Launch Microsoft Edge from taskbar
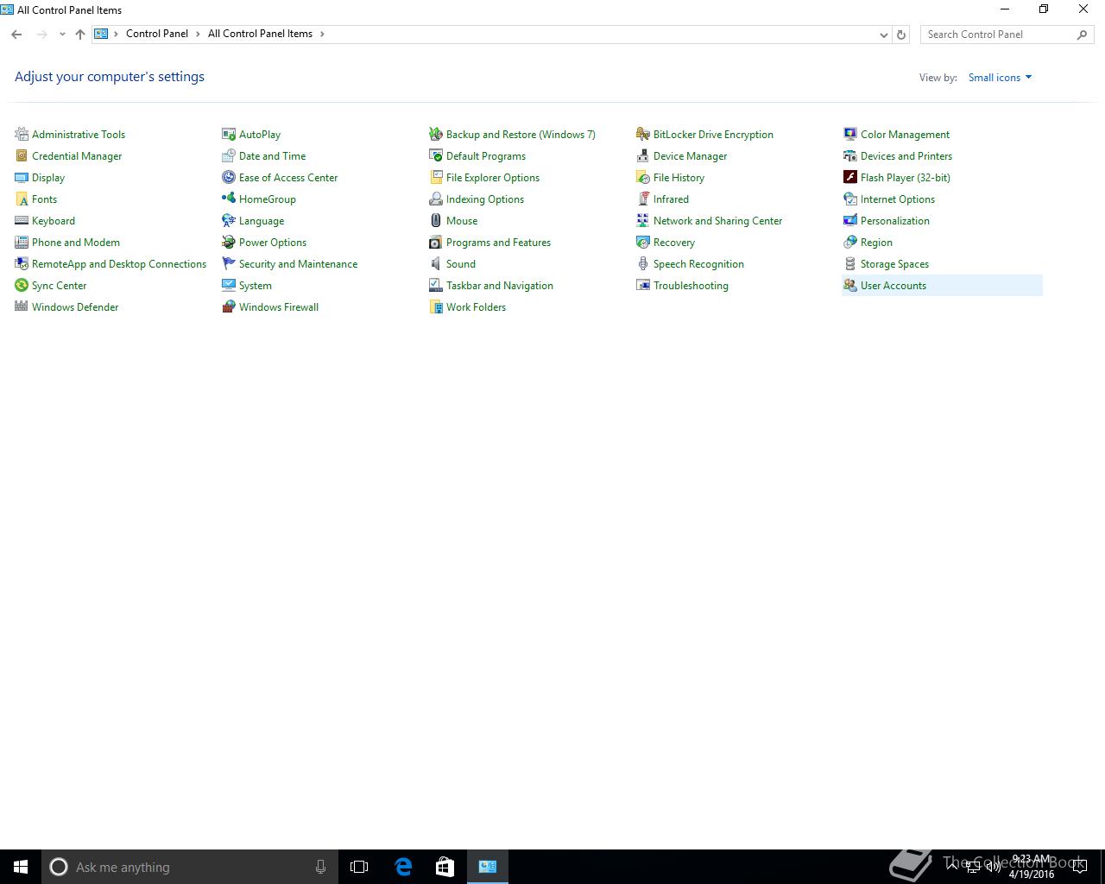 402,867
